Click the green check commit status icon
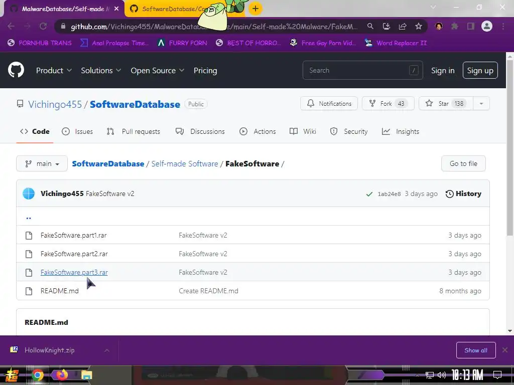This screenshot has height=385, width=514. 369,194
